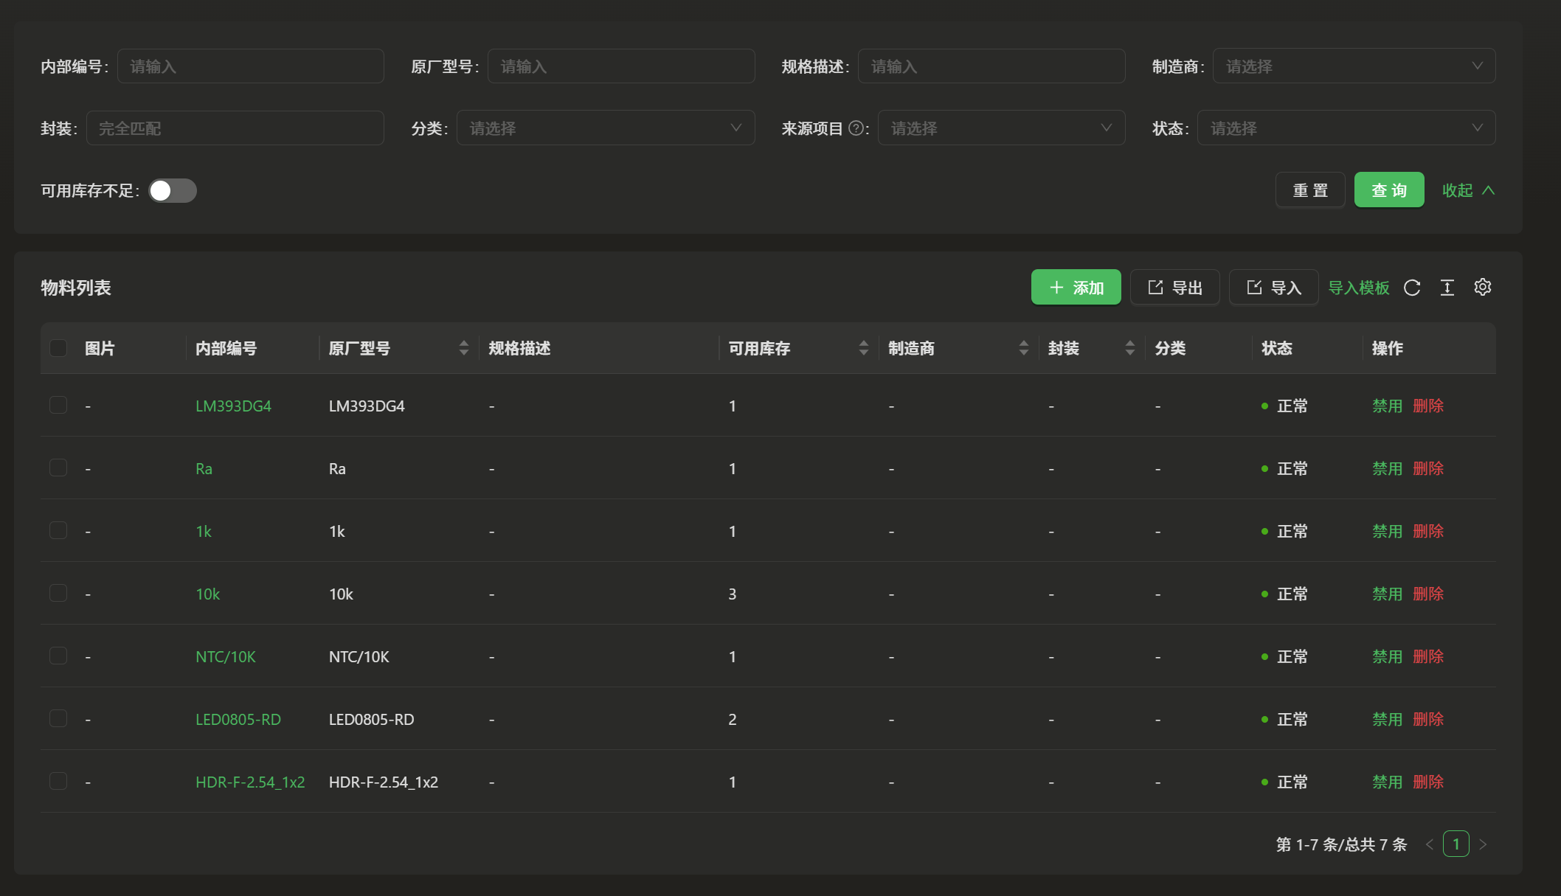1561x896 pixels.
Task: Click the 导入 import icon button
Action: (x=1273, y=287)
